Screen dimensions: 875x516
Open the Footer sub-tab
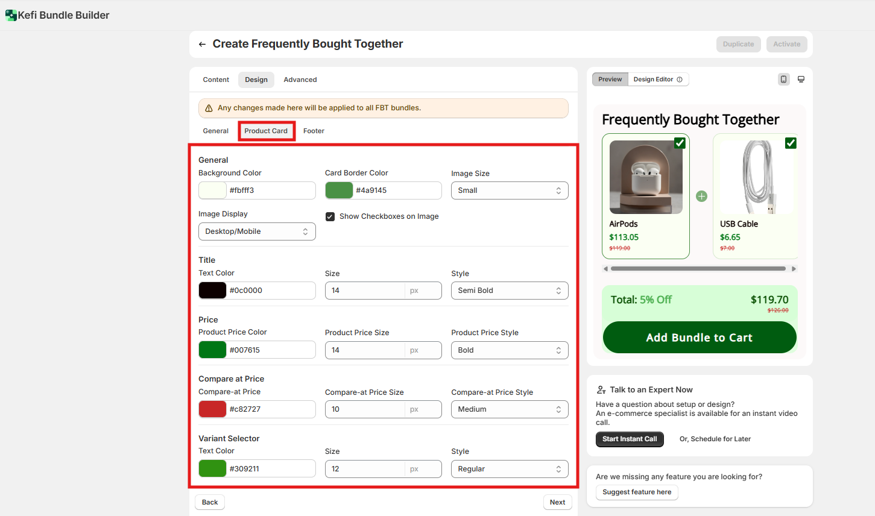tap(314, 131)
